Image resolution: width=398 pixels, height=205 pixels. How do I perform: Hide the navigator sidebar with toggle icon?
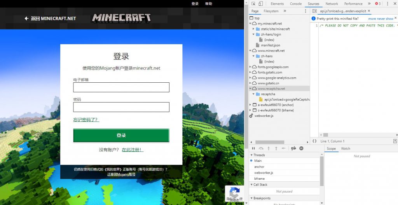314,11
